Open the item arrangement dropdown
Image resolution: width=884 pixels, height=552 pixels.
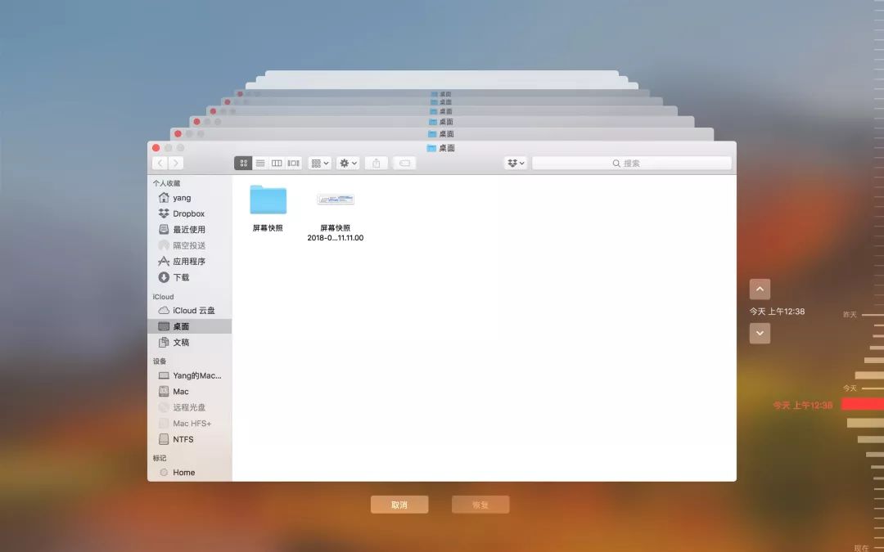click(x=320, y=164)
